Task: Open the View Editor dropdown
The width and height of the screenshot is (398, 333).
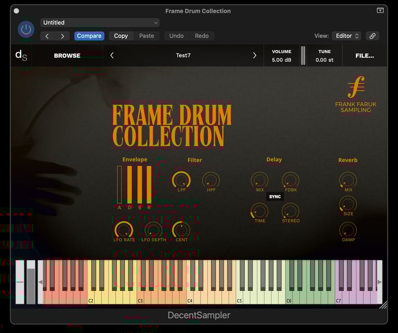Action: (347, 36)
